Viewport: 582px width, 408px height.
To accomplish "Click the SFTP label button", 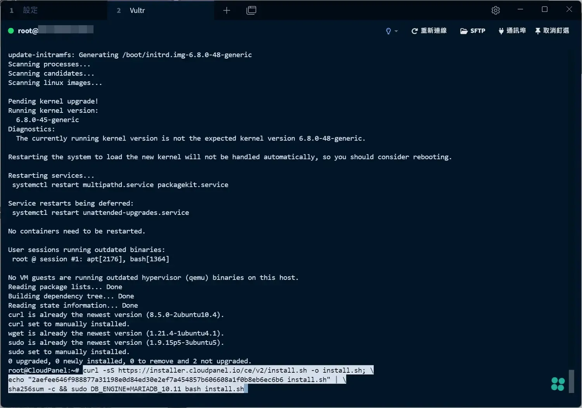I will [478, 31].
